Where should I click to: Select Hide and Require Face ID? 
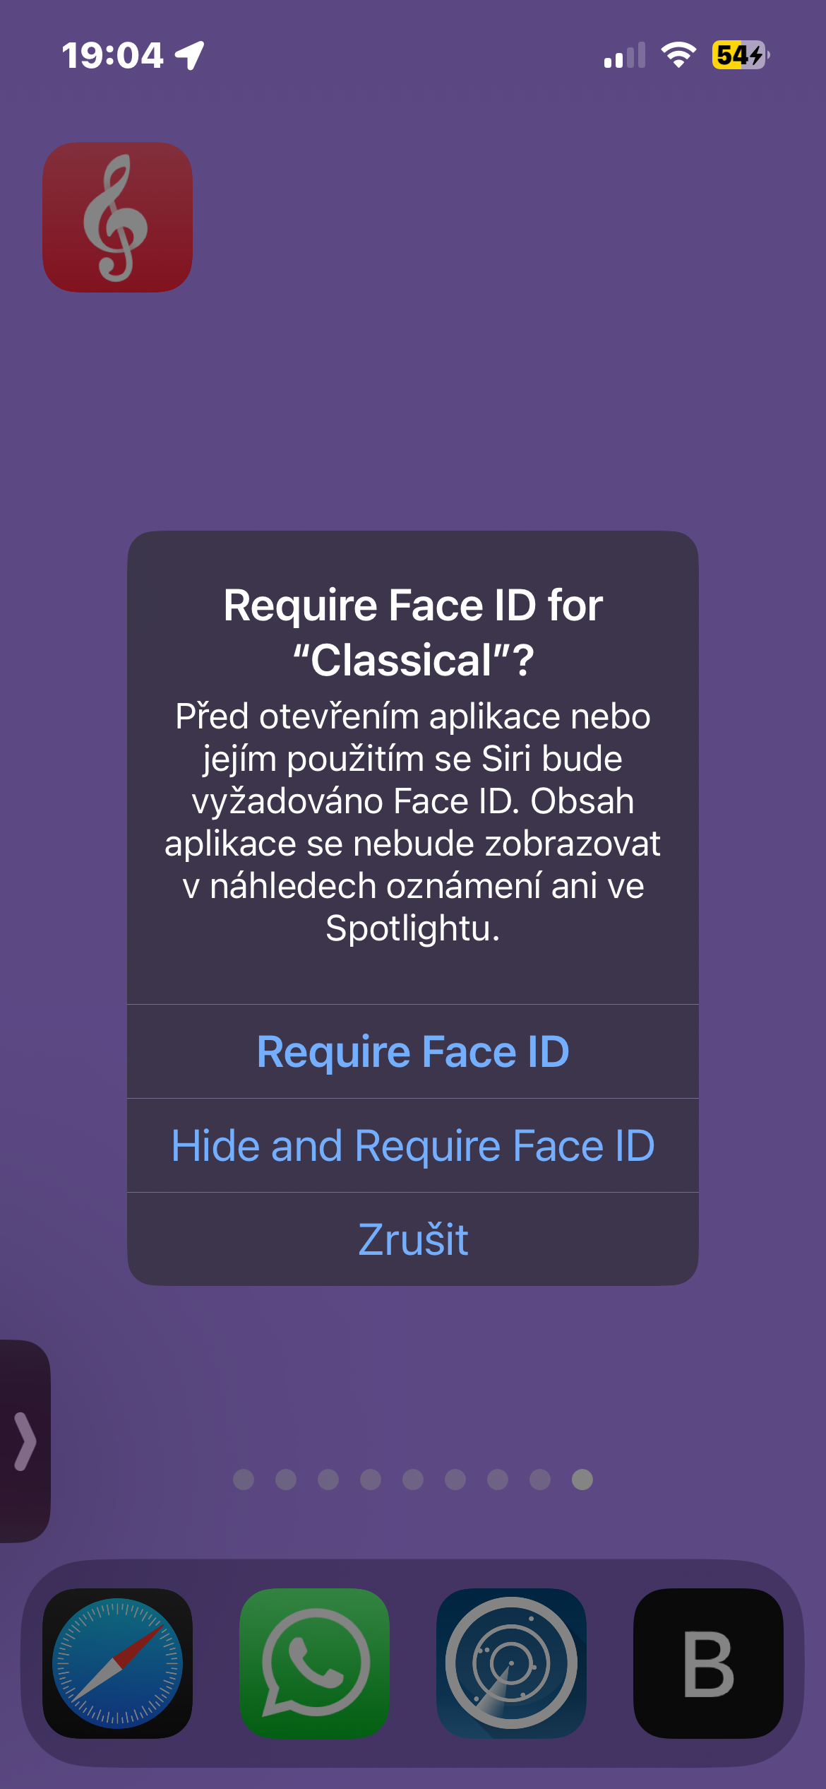(413, 1145)
